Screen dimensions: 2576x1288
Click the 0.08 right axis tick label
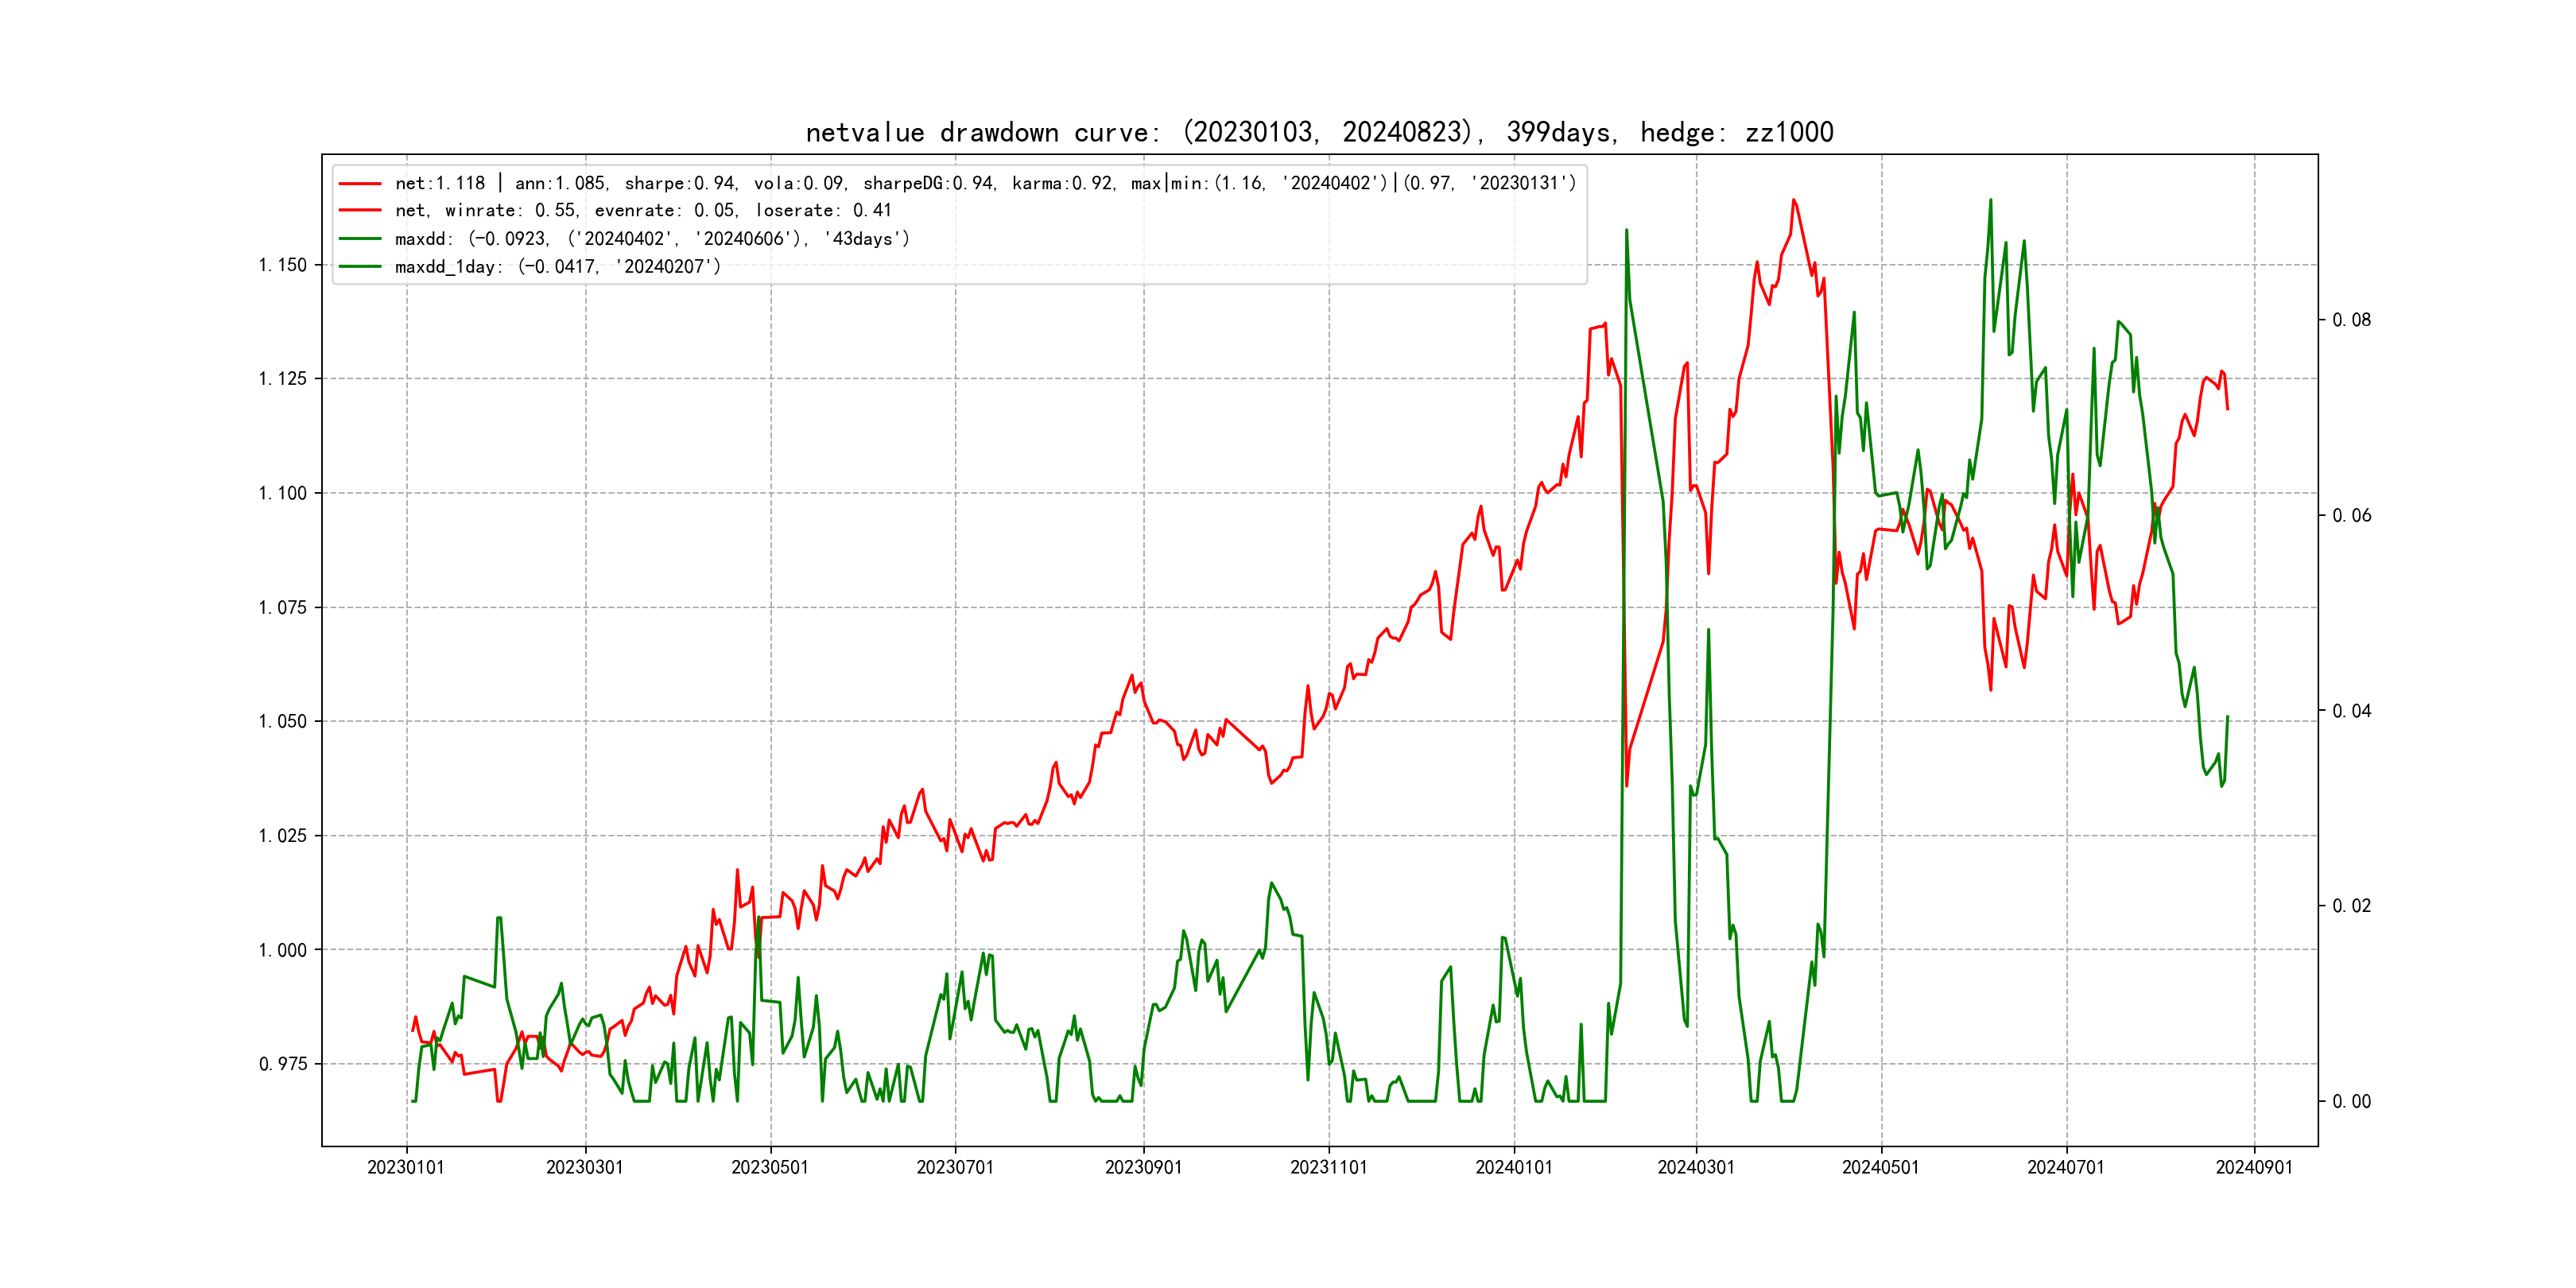point(2351,320)
